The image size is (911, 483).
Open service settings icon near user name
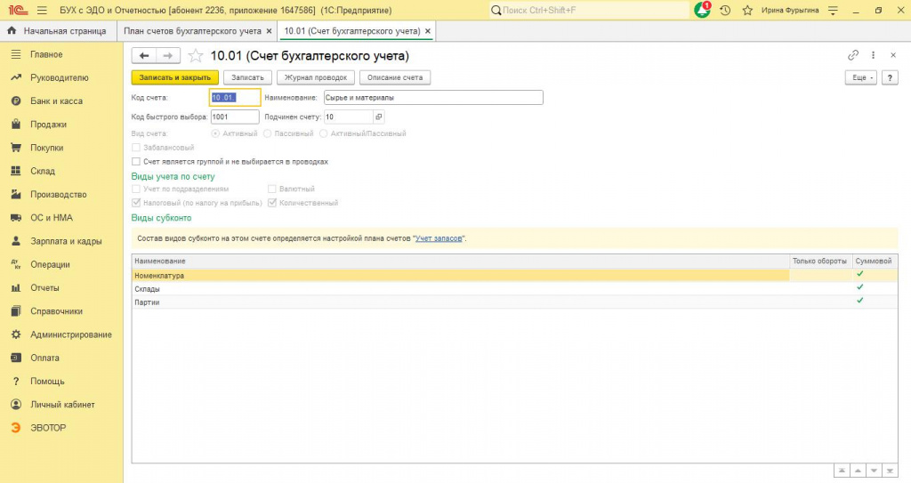833,11
